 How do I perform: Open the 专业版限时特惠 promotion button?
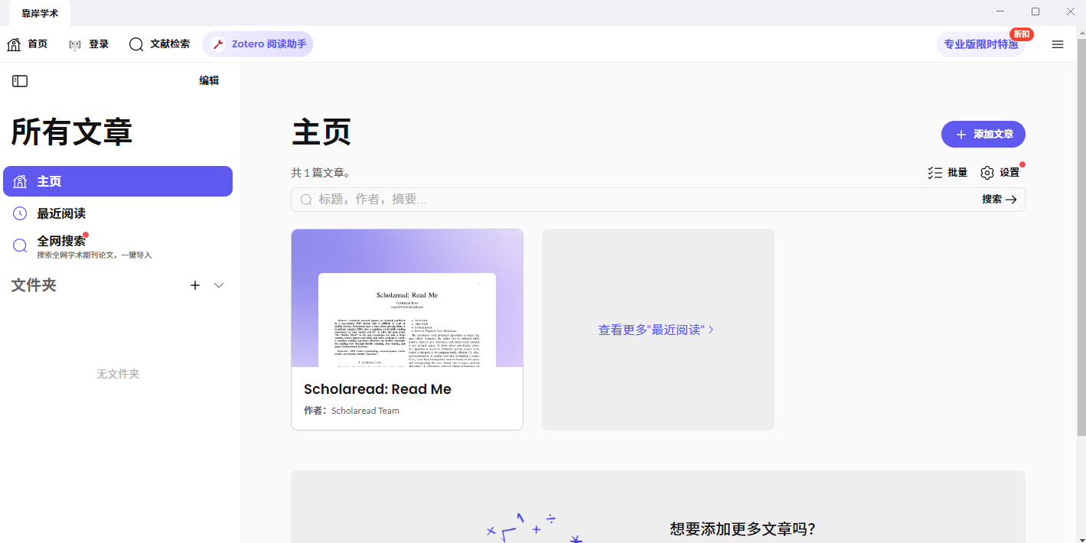pos(980,44)
